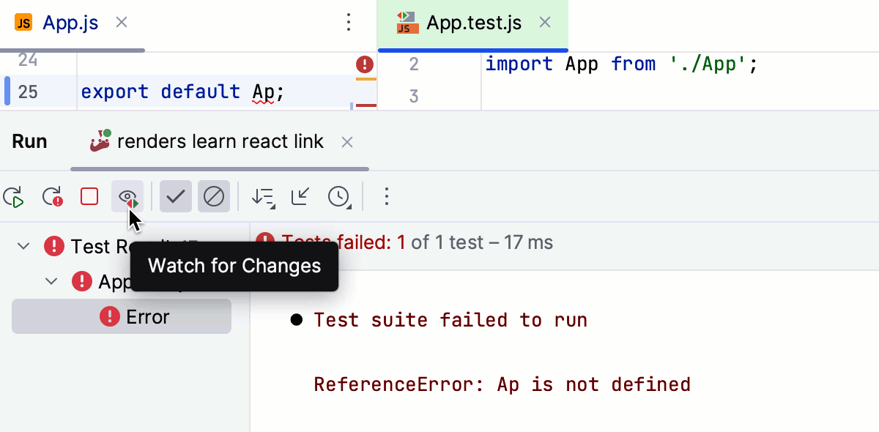
Task: Close the App.js tab
Action: 122,23
